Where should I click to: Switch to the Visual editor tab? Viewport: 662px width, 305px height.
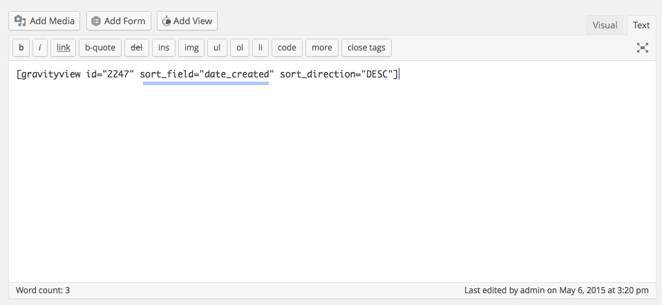click(x=605, y=25)
